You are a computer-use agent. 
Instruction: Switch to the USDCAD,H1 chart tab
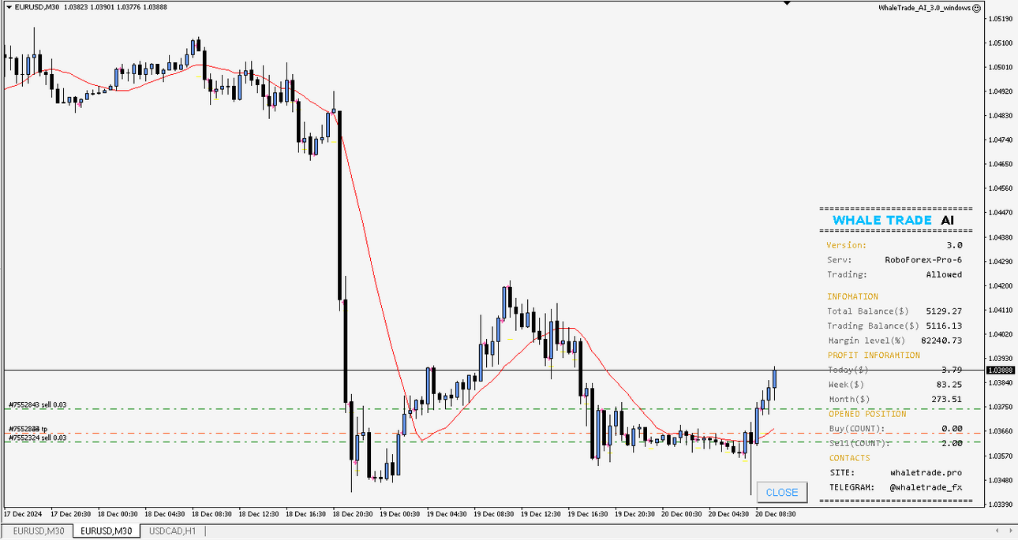pyautogui.click(x=173, y=531)
